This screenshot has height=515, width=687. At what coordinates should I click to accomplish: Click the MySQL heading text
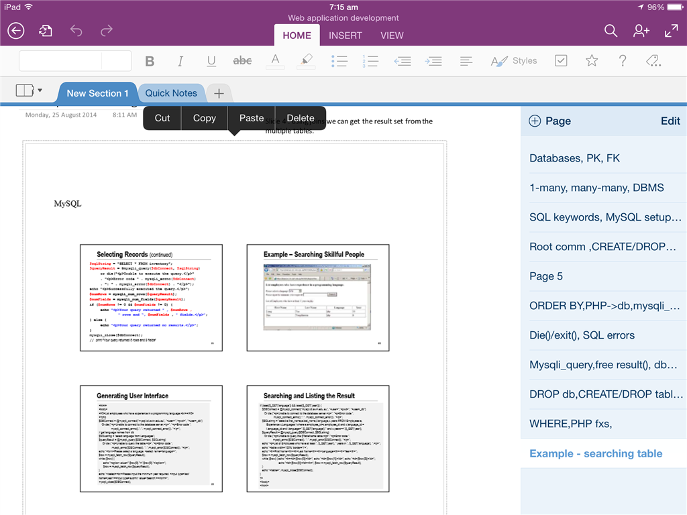[68, 204]
